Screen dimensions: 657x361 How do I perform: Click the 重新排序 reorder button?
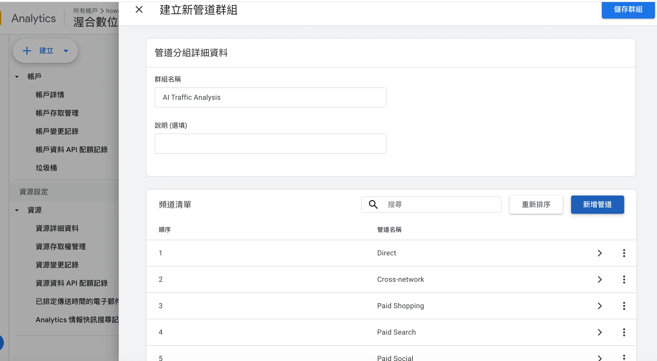(x=536, y=204)
